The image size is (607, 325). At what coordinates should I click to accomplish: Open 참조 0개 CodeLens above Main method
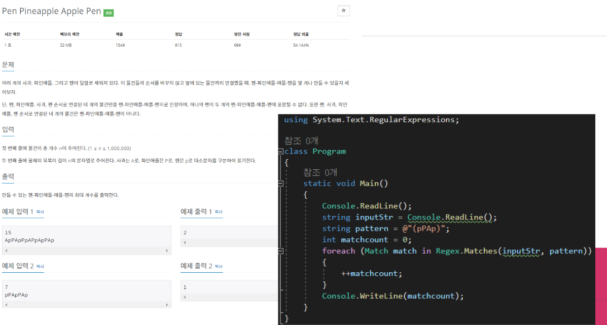tap(320, 172)
